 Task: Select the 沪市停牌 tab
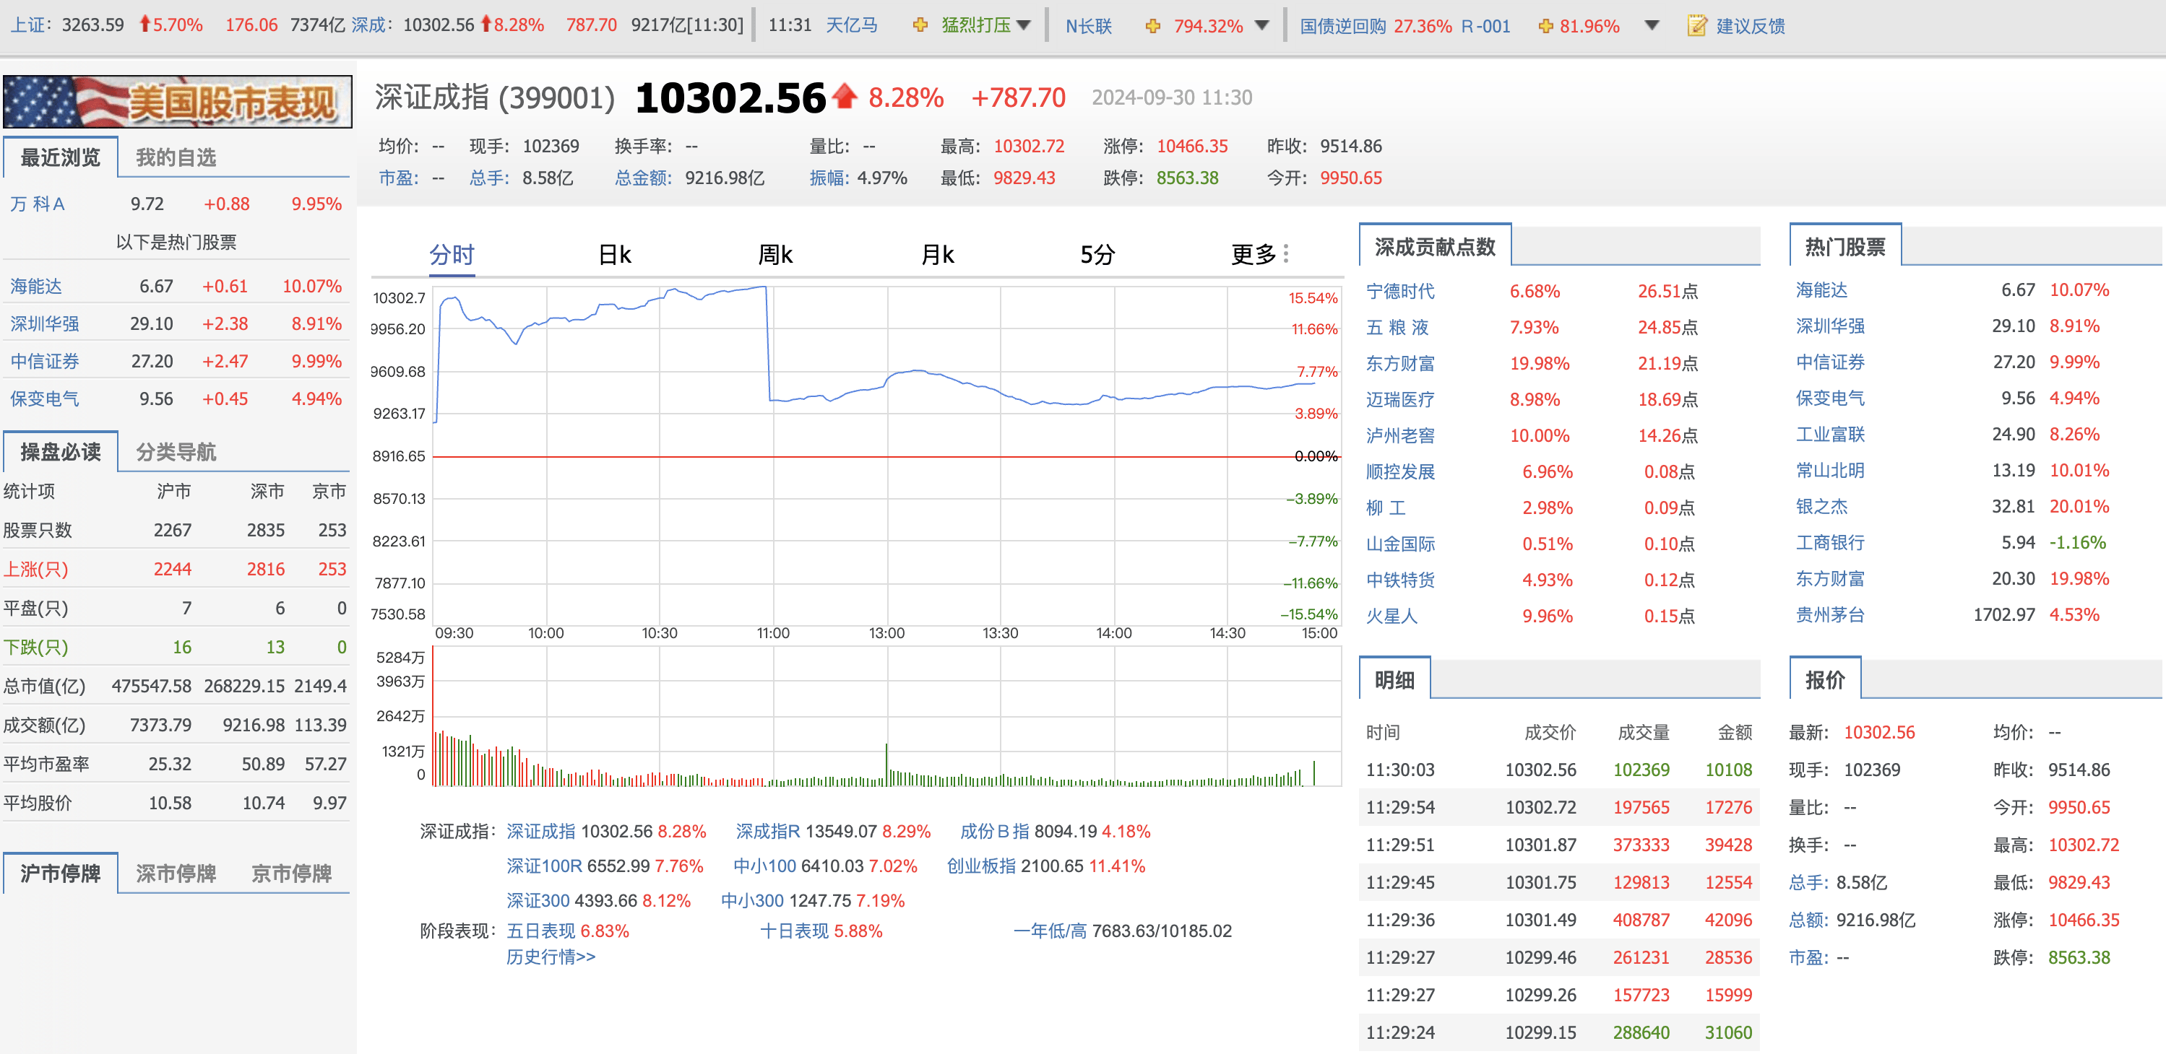61,874
